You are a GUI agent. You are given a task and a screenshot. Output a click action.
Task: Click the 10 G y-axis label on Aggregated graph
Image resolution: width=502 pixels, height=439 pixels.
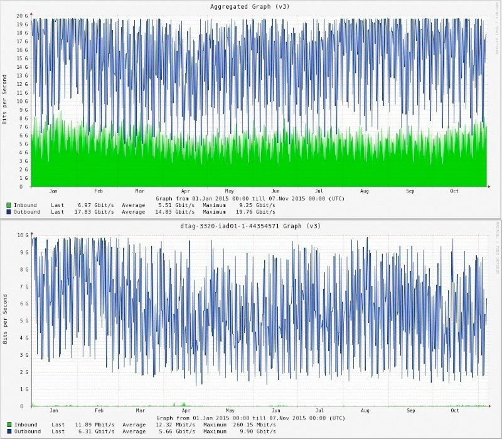(22, 101)
